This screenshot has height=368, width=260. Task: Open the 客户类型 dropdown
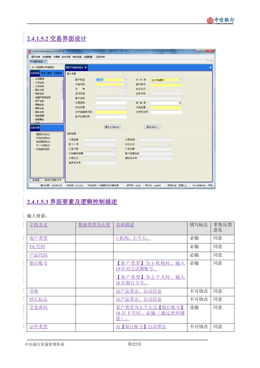125,80
